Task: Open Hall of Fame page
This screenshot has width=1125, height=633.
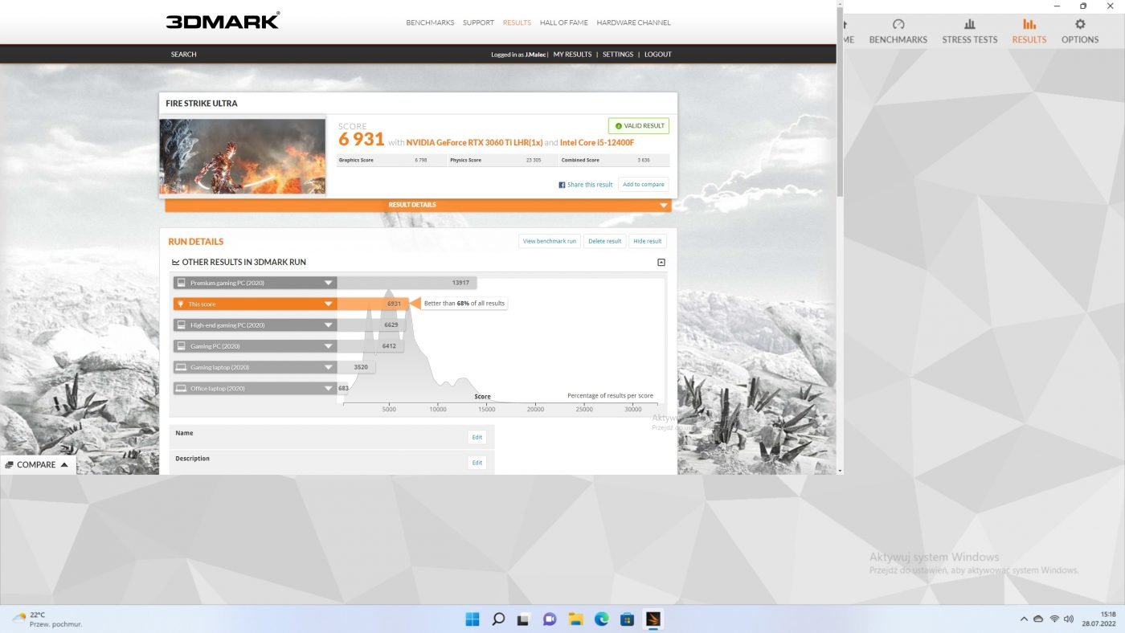Action: (x=564, y=22)
